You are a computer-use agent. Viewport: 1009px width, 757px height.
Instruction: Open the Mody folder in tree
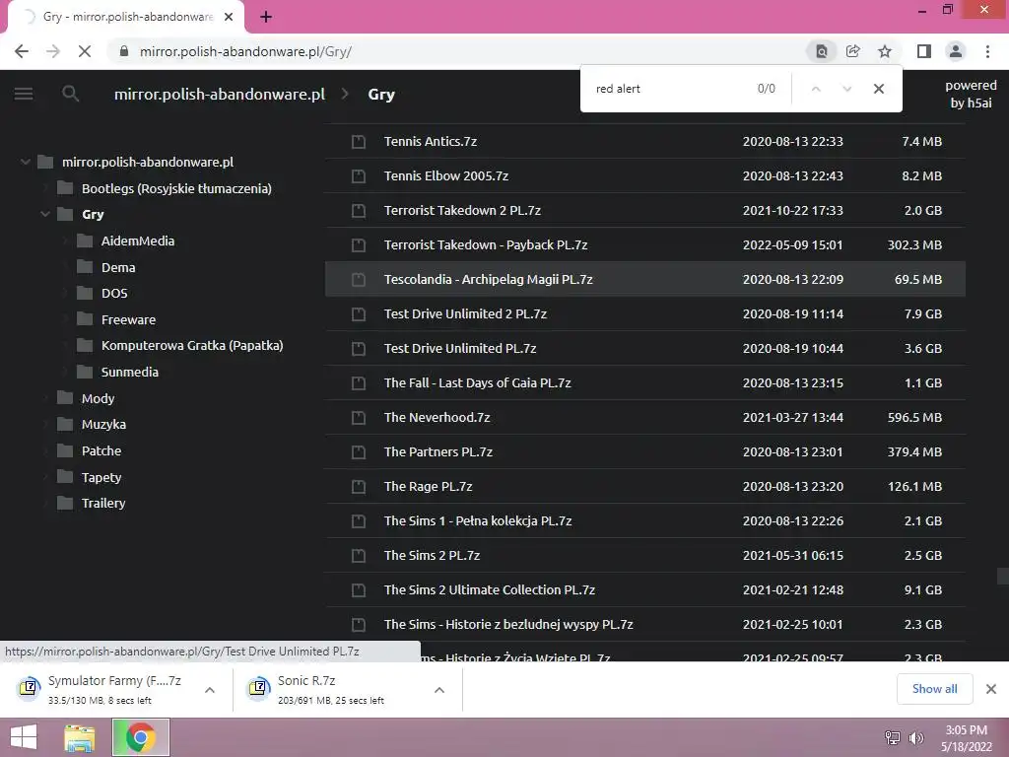click(x=98, y=398)
